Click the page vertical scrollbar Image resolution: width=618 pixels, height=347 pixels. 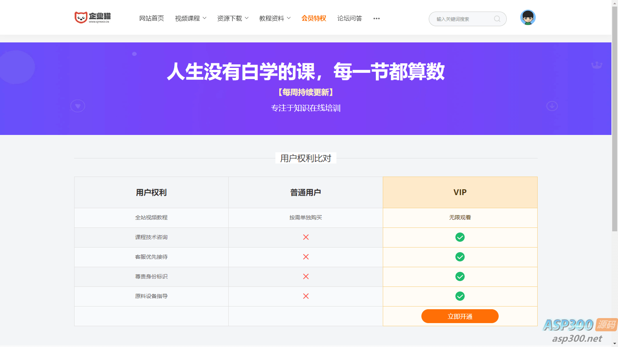(x=615, y=120)
